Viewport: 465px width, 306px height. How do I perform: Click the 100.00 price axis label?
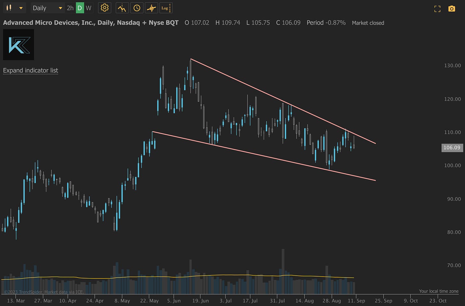tap(453, 165)
